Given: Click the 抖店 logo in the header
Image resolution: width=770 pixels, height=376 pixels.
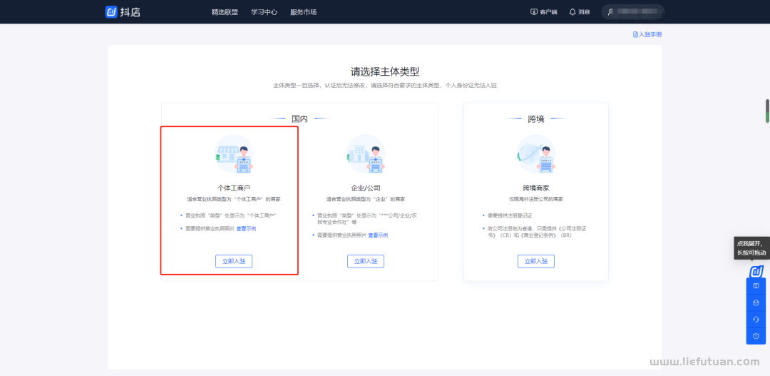Looking at the screenshot, I should coord(123,12).
